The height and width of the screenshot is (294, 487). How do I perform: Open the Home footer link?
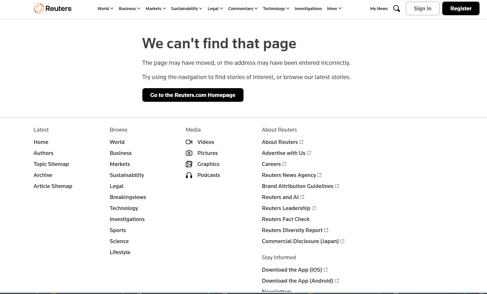point(41,142)
